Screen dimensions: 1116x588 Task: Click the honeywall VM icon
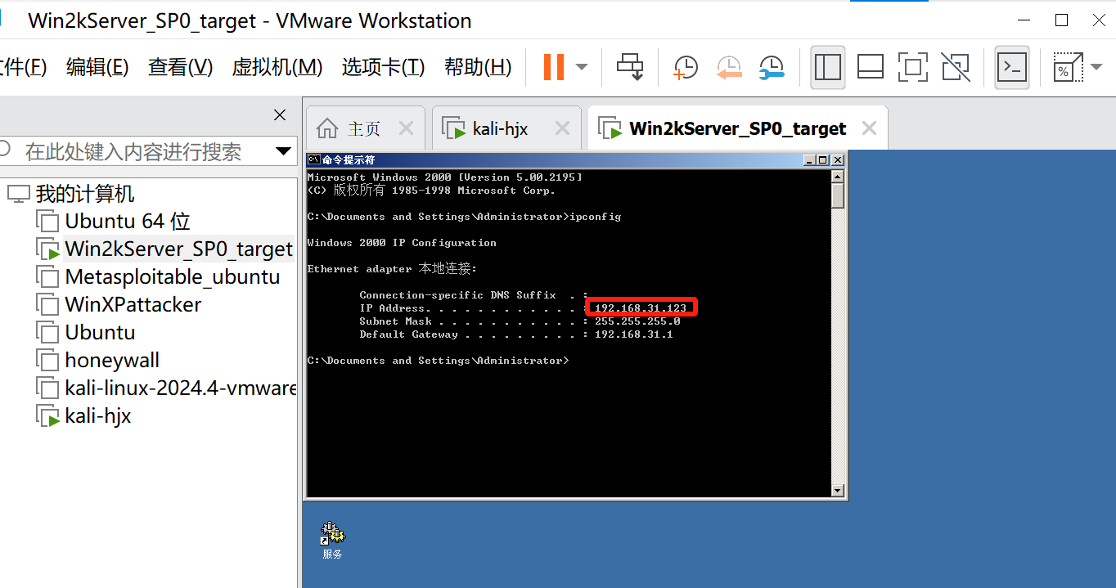(x=47, y=361)
